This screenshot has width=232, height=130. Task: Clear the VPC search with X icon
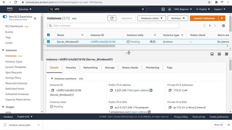point(143,9)
